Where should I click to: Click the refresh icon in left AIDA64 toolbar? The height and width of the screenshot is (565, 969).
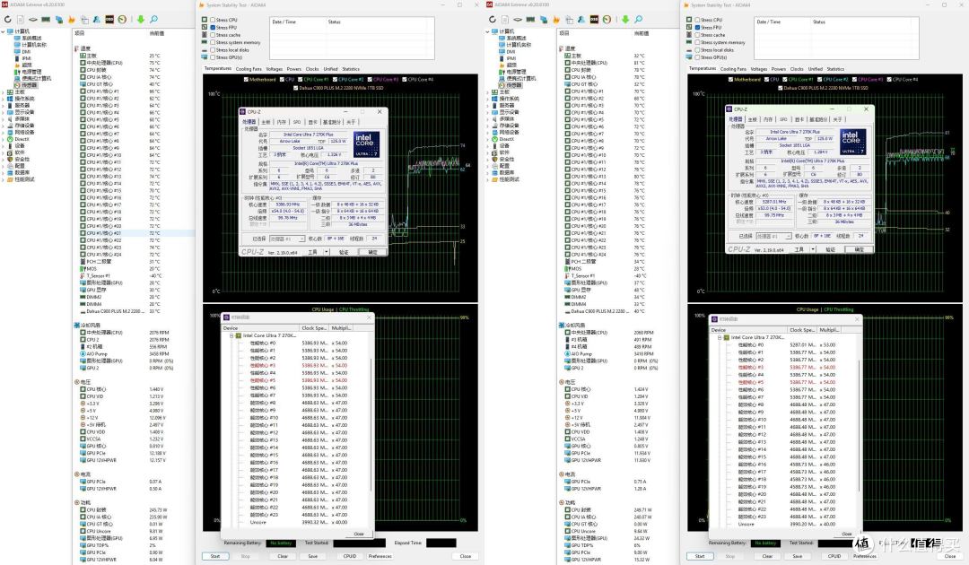pyautogui.click(x=8, y=19)
